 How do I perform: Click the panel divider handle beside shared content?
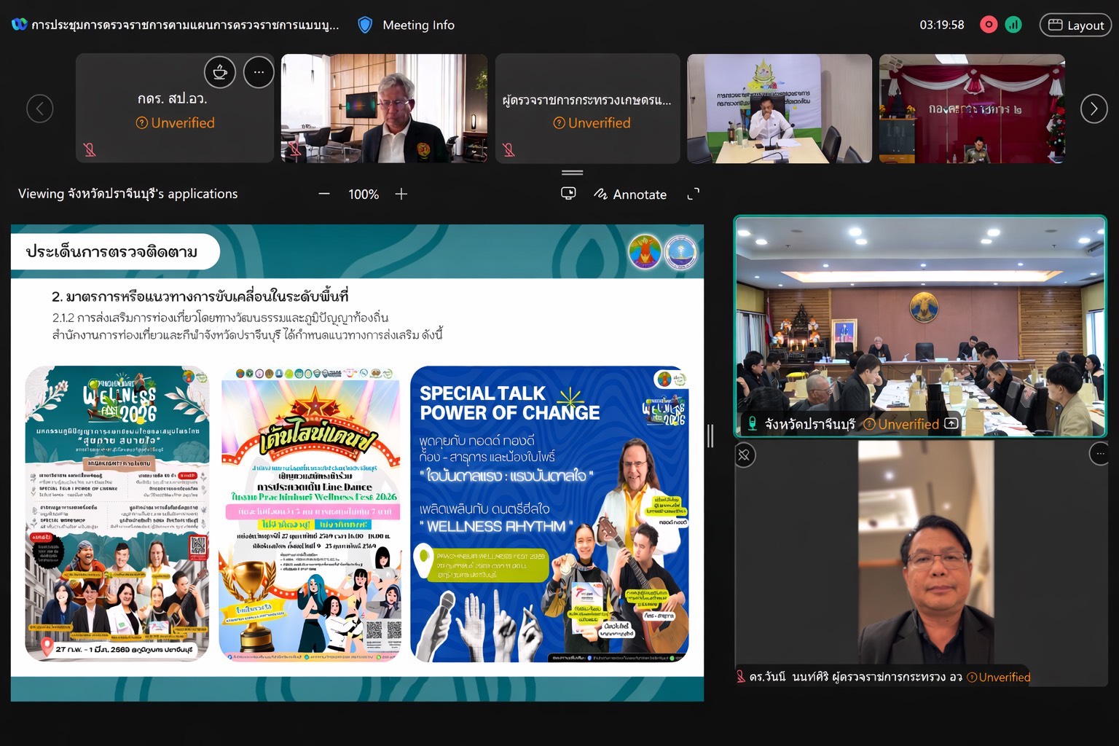click(x=710, y=436)
